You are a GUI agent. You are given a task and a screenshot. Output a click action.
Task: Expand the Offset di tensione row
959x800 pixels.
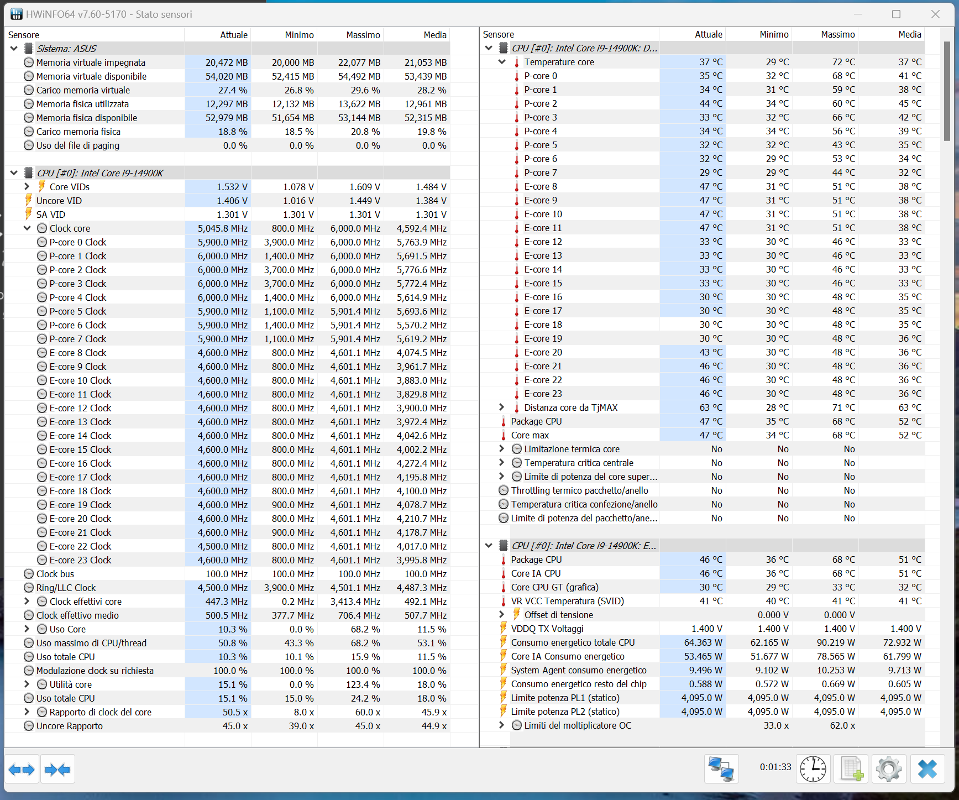pos(502,614)
